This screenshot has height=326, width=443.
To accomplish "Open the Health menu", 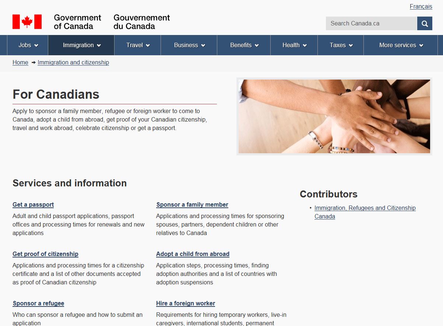I will (295, 45).
